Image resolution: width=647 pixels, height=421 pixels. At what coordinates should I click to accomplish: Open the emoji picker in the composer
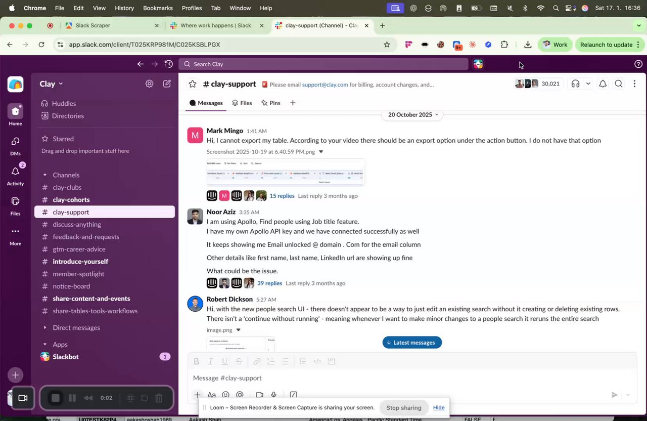226,395
